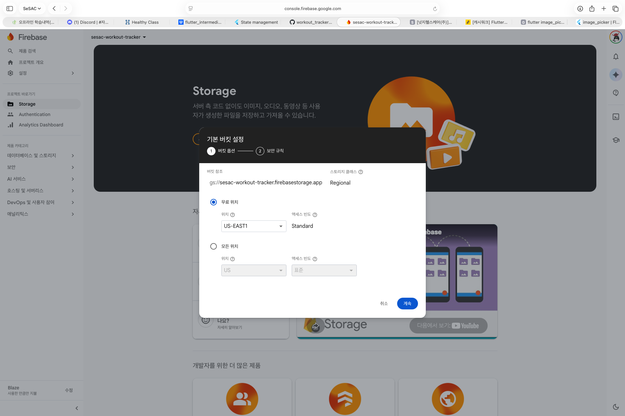This screenshot has width=625, height=416.
Task: Open the product search magnifier icon
Action: point(10,51)
